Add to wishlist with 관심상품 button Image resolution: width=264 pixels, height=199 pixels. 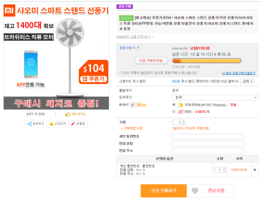[211, 191]
